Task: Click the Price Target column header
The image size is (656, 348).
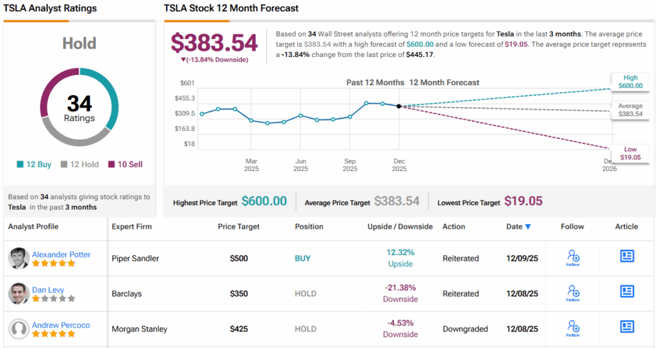Action: 239,226
